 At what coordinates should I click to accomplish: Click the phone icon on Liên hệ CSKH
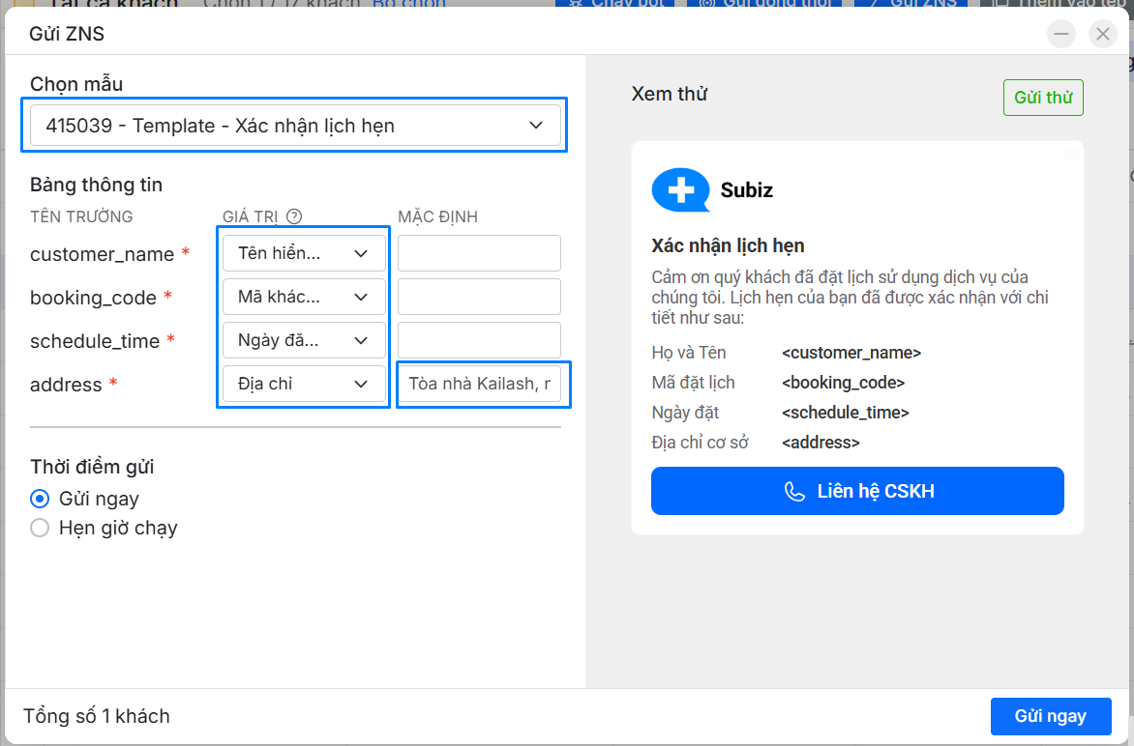(x=793, y=491)
